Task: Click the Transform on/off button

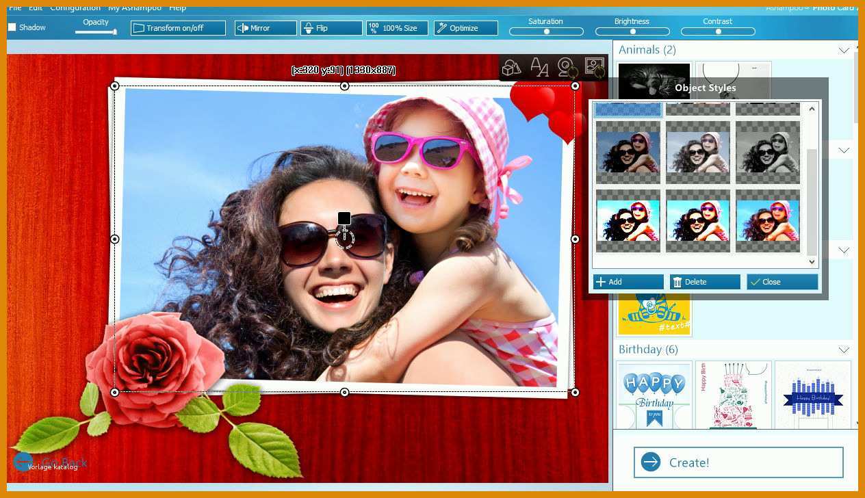Action: click(178, 28)
